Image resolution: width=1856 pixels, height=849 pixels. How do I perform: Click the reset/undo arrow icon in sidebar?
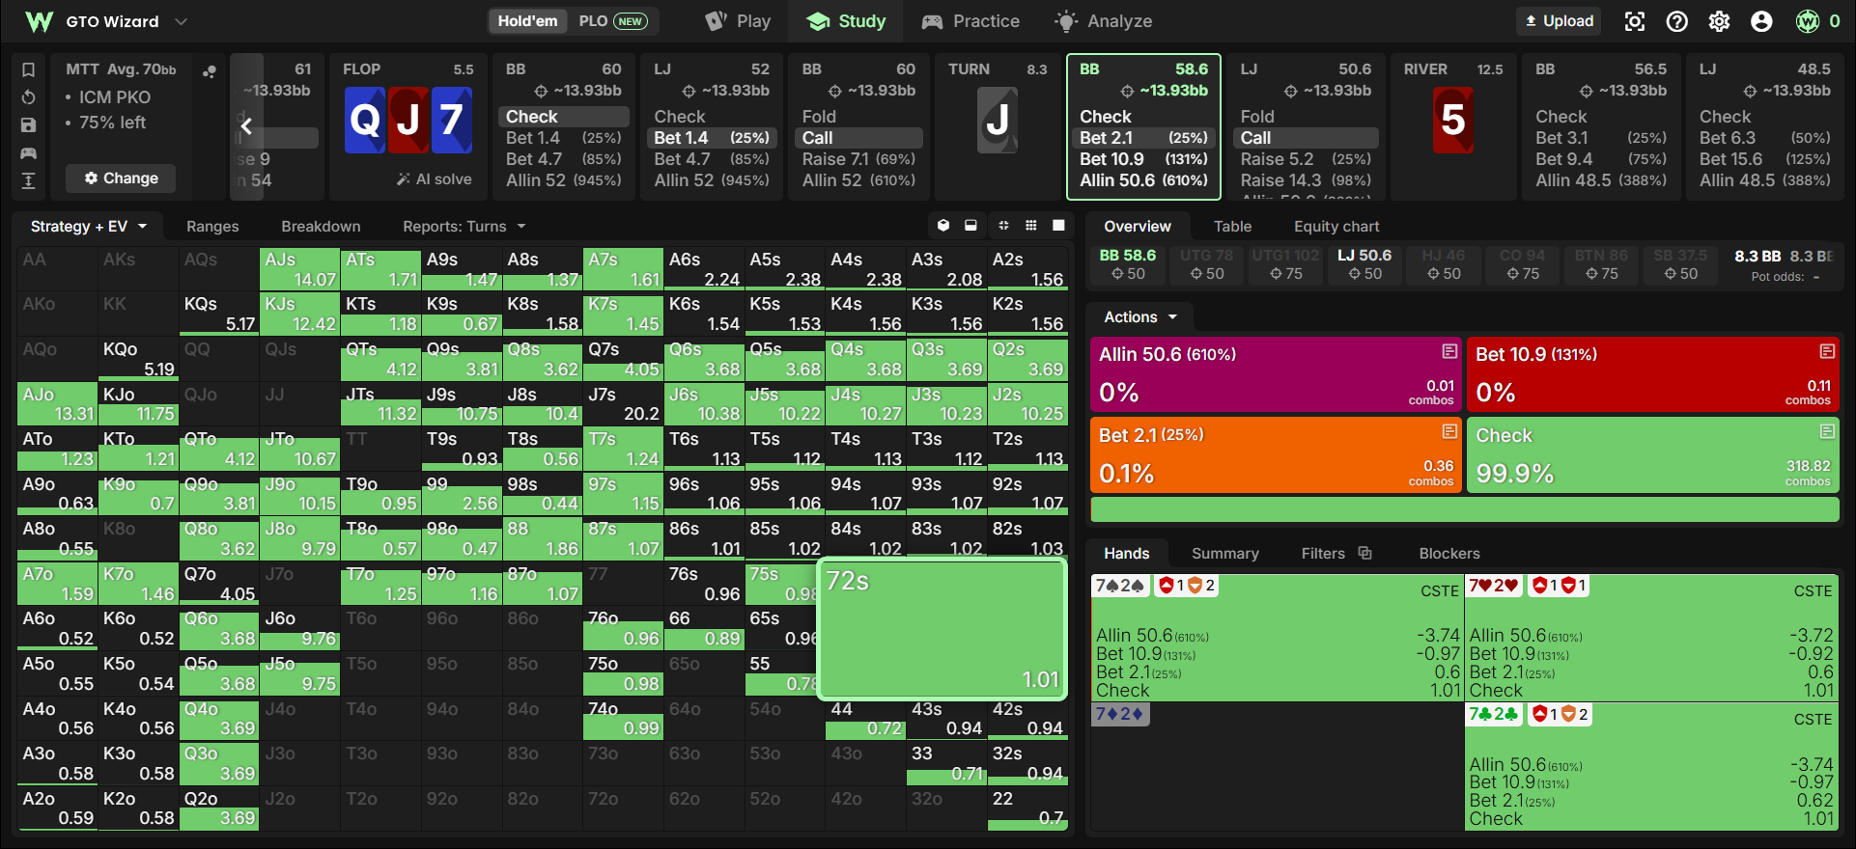29,97
